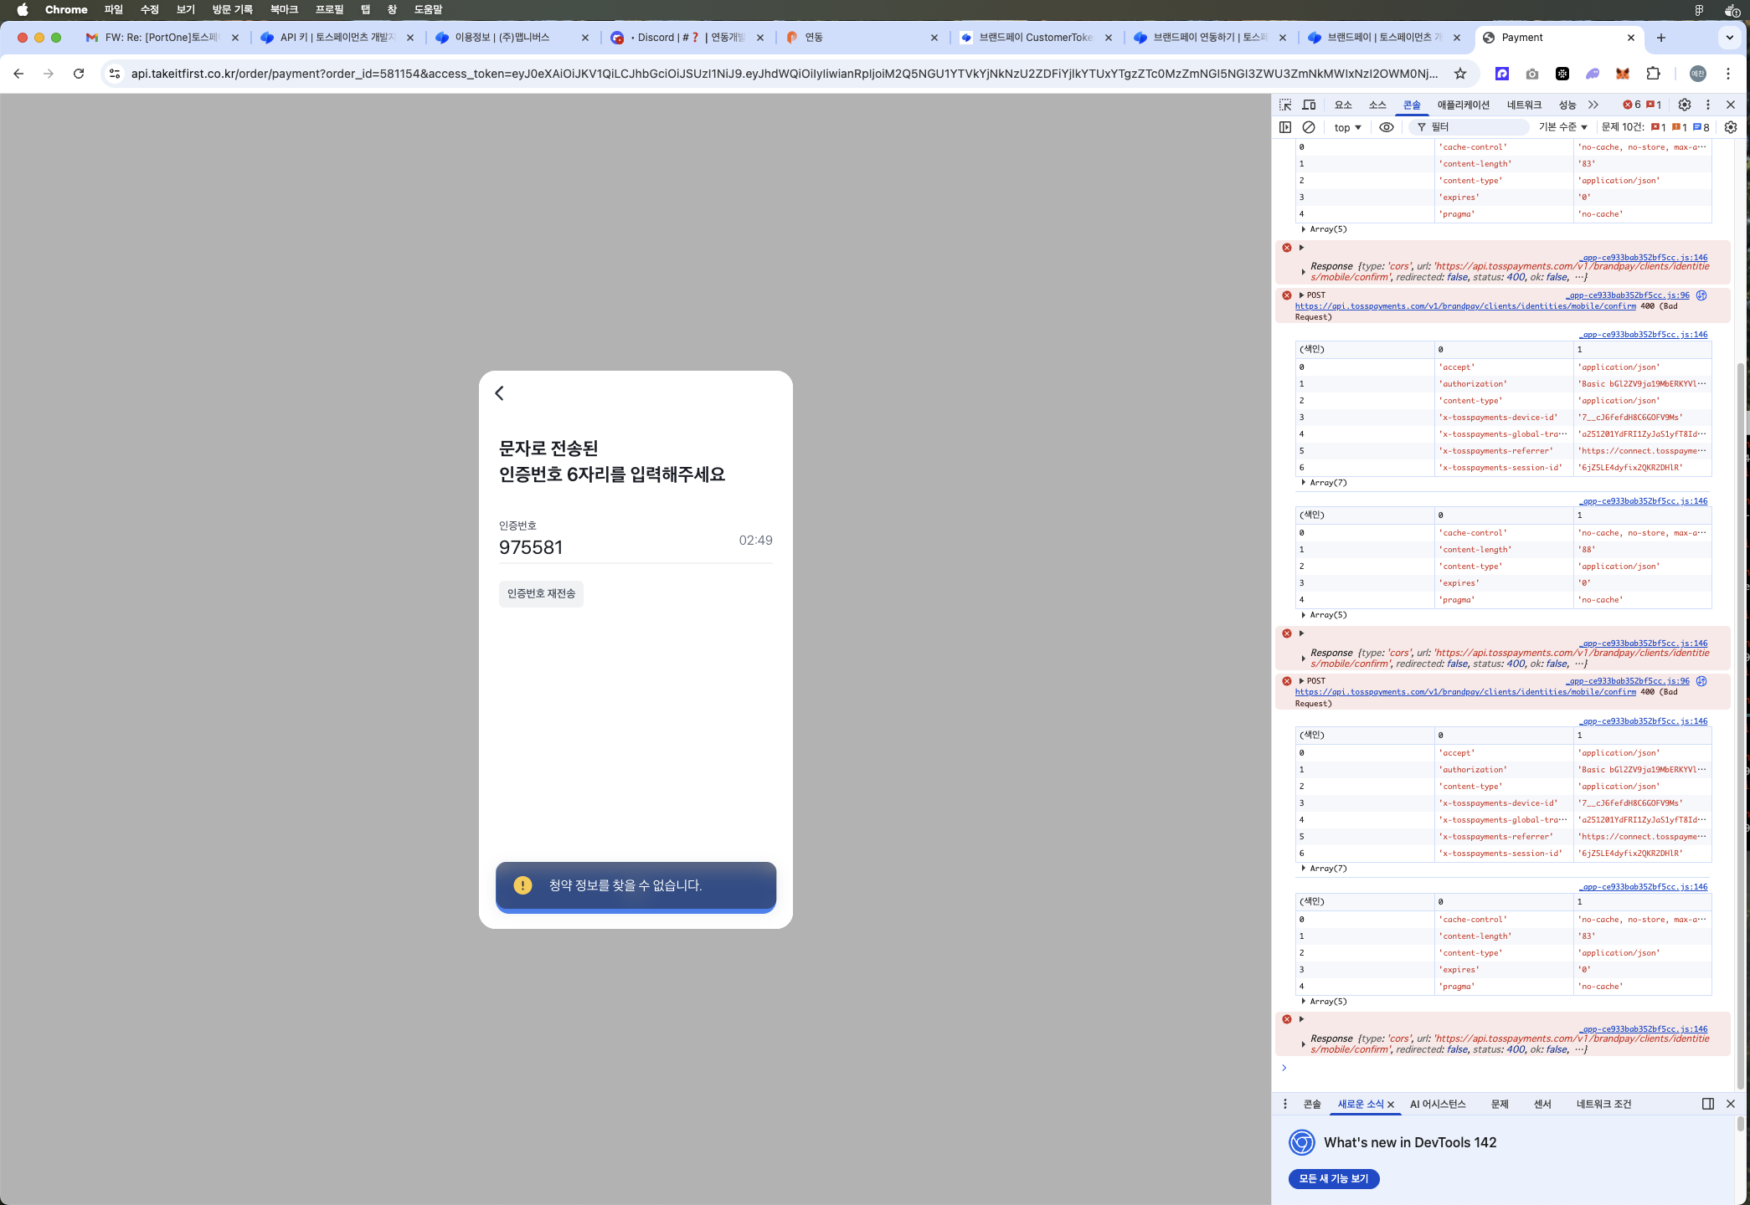
Task: Toggle the live expression eye icon
Action: coord(1387,127)
